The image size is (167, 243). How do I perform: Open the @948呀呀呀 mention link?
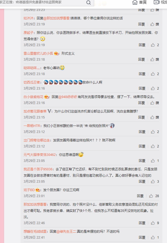pyautogui.click(x=68, y=97)
